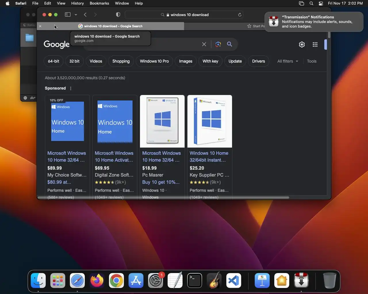Viewport: 368px width, 294px height.
Task: Open Sponsored three-dot menu
Action: 71,88
